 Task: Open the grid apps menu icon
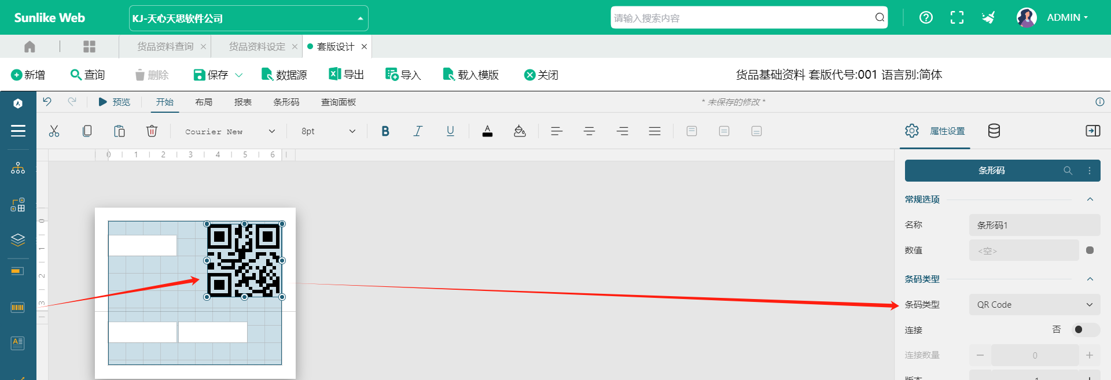(89, 46)
